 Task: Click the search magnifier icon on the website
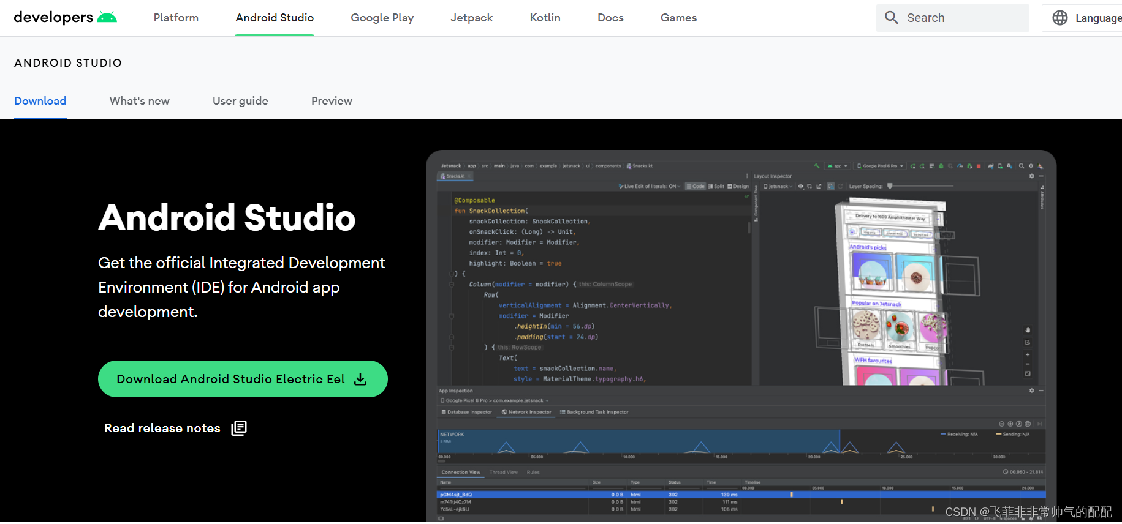tap(892, 18)
